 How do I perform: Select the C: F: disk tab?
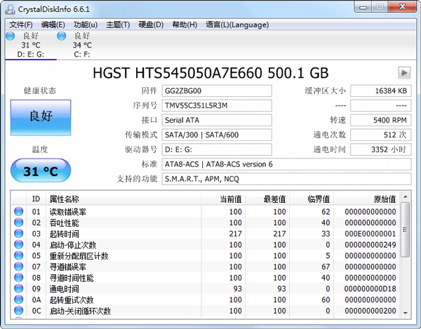pos(82,45)
